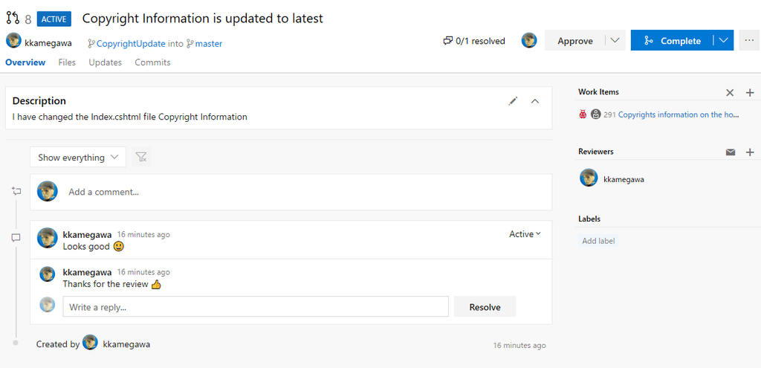The width and height of the screenshot is (761, 368).
Task: Click reviewer avatar left of Approve button
Action: click(529, 40)
